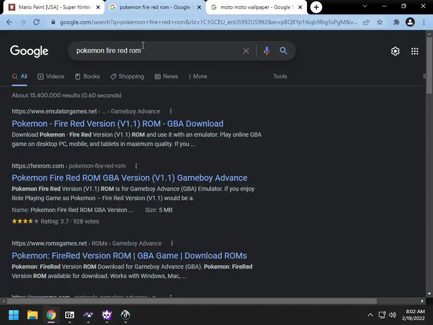
Task: Select the All results filter
Action: (x=19, y=76)
